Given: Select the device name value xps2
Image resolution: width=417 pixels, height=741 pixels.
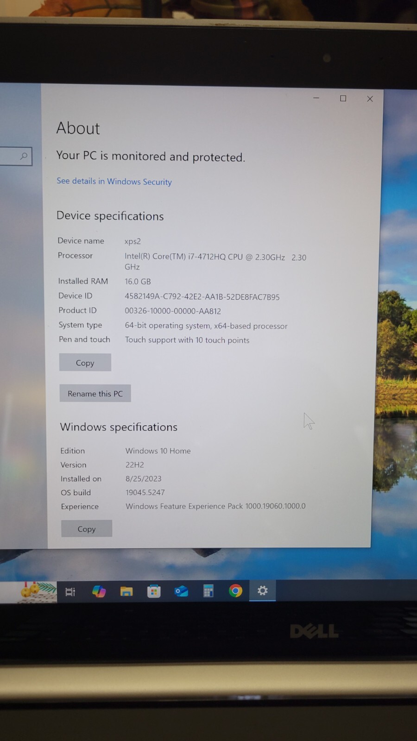Looking at the screenshot, I should point(133,241).
